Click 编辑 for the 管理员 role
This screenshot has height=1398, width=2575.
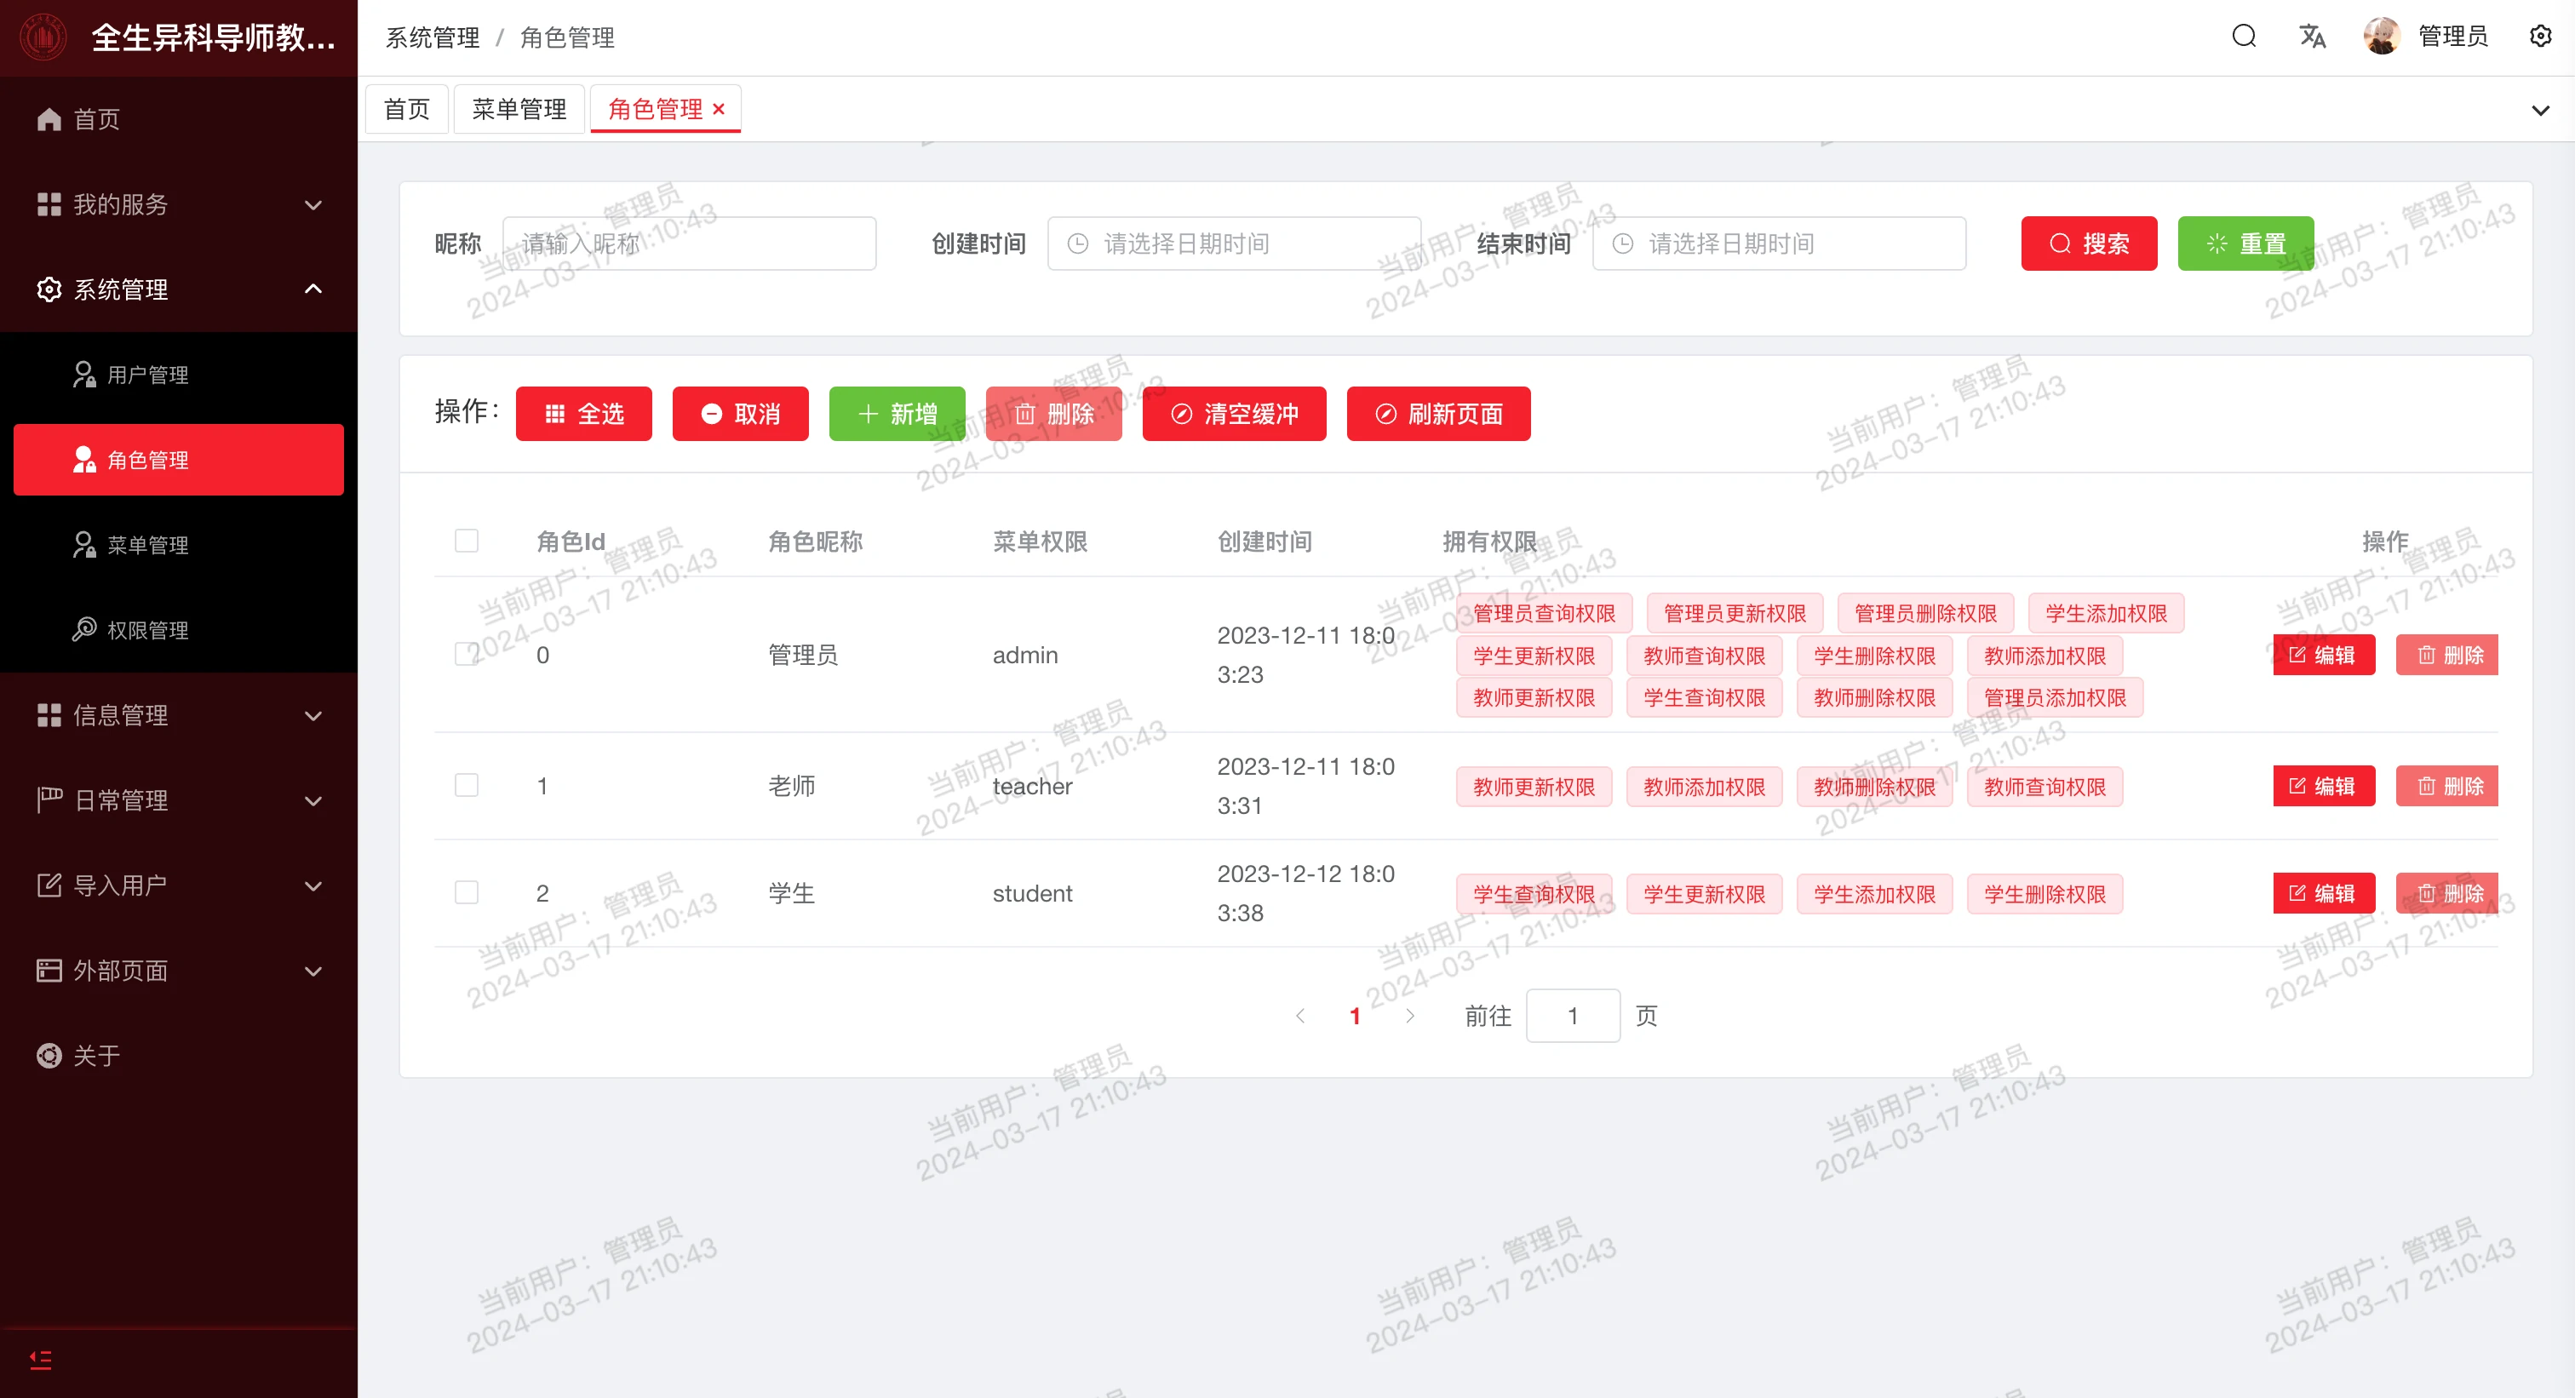point(2323,655)
